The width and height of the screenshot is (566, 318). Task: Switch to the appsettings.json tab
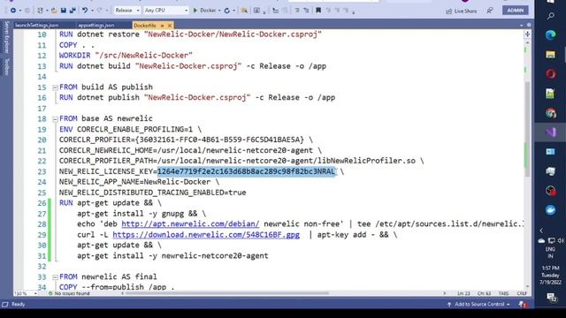coord(96,26)
